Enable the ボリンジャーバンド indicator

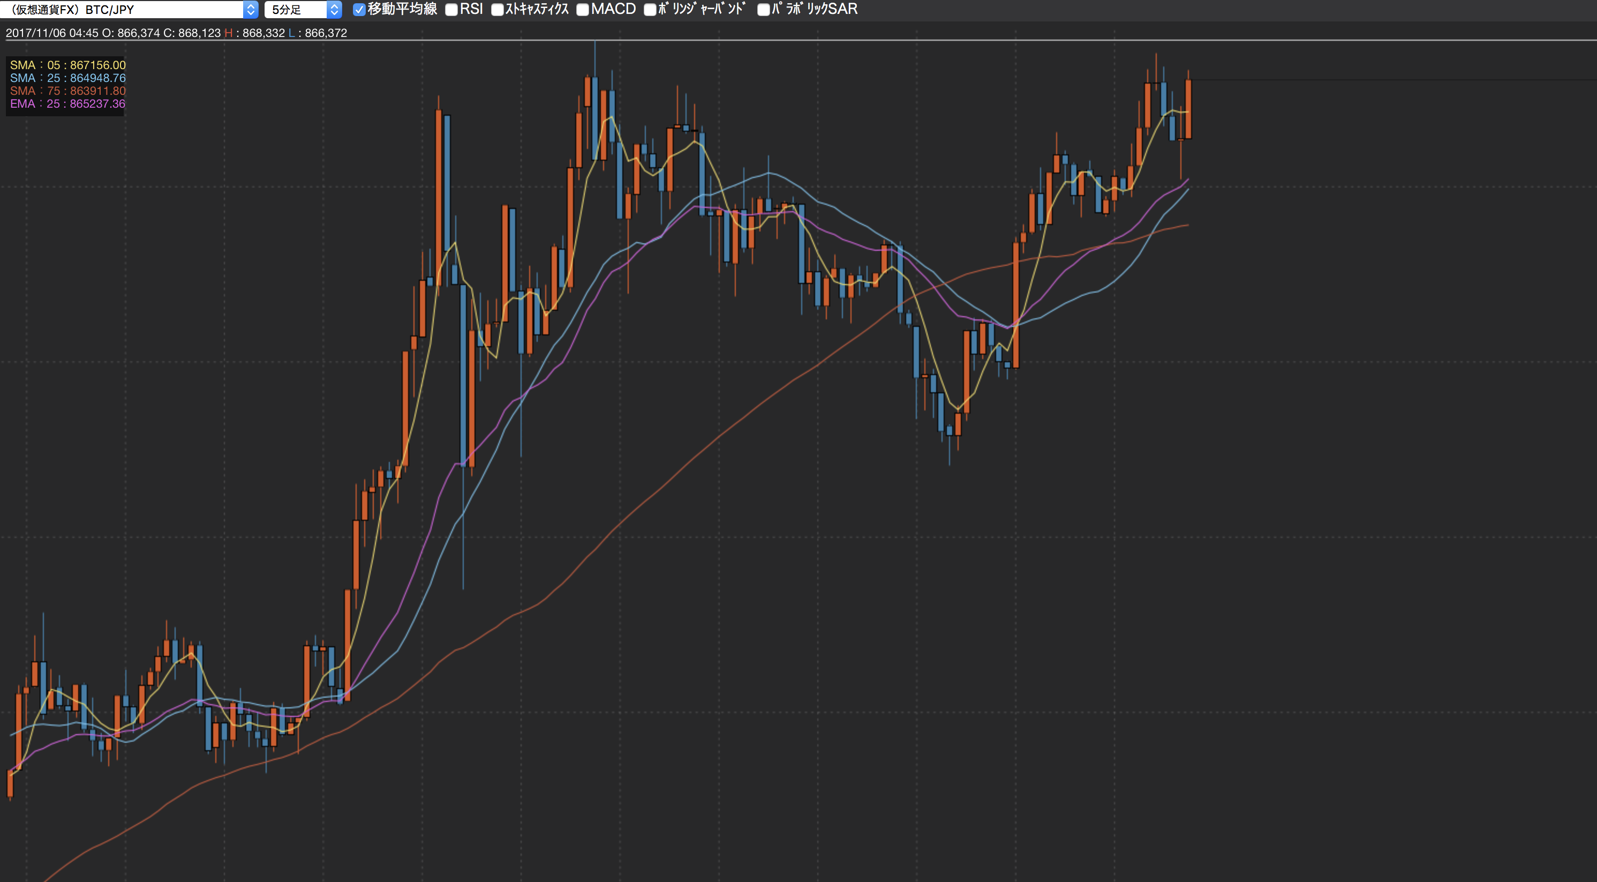coord(649,9)
